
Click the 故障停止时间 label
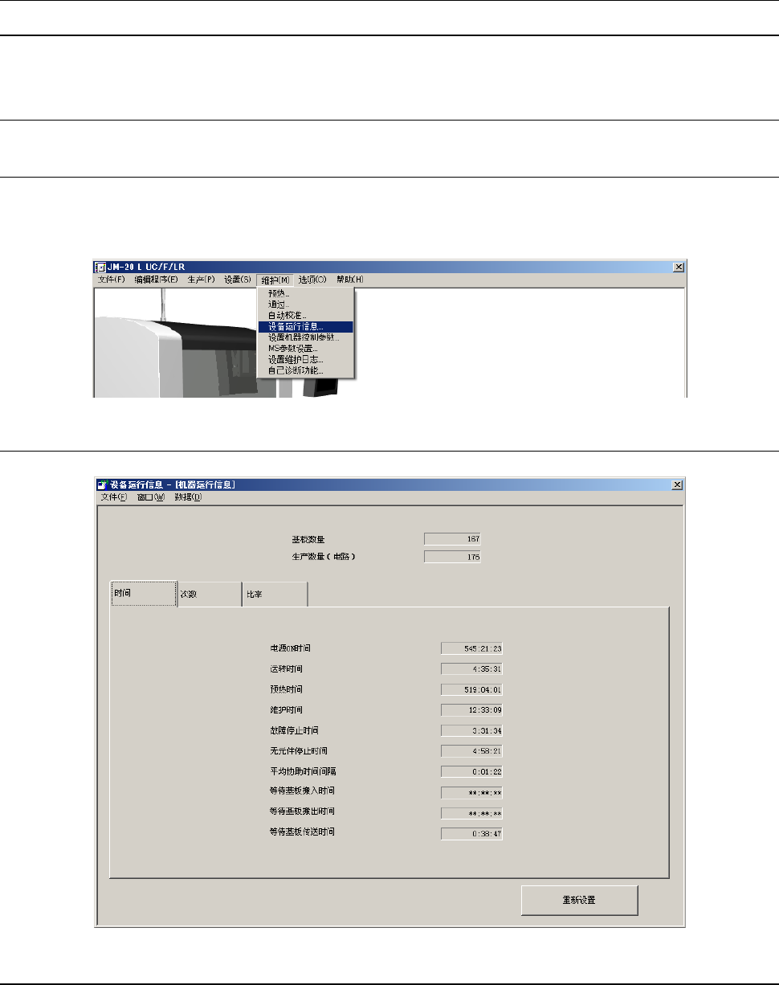pyautogui.click(x=294, y=730)
